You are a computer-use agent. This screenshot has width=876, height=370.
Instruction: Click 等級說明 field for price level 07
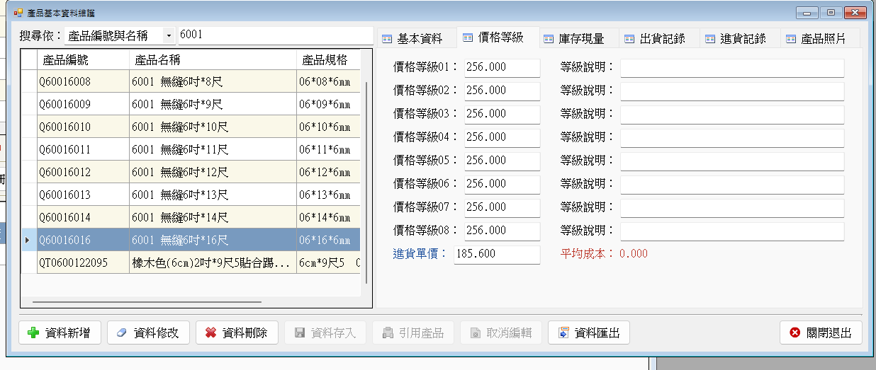(732, 207)
